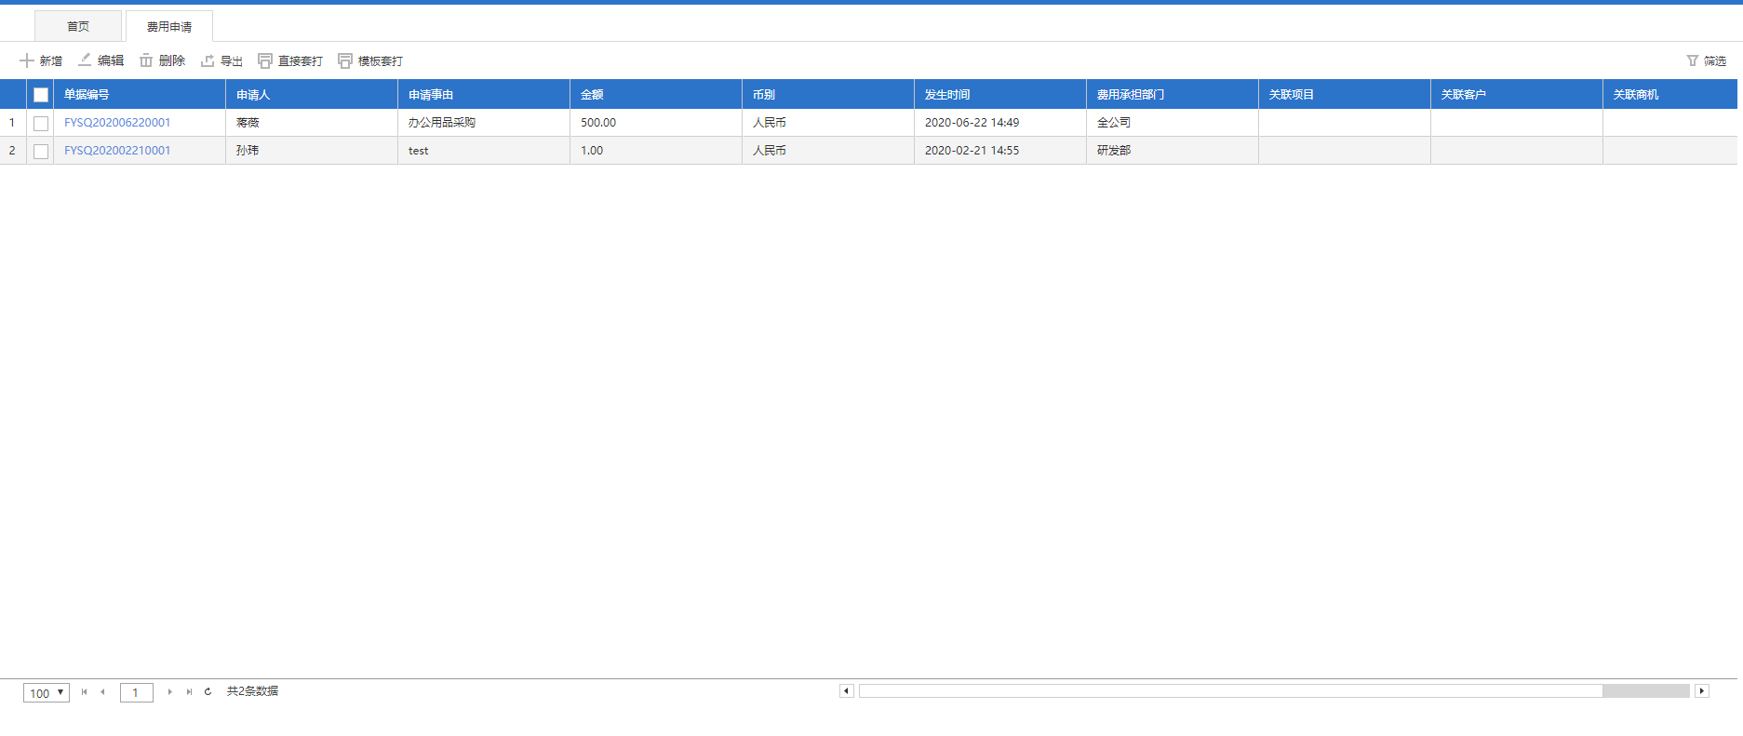Check the box for row FYSQ202006220001
1743x736 pixels.
tap(41, 123)
